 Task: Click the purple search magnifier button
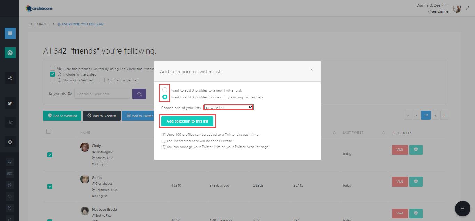pos(139,94)
